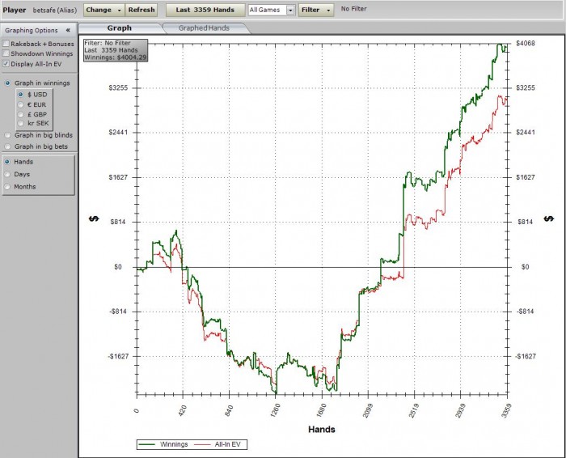
Task: Select Graph in big bets
Action: 7,146
